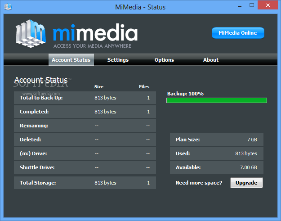Click the MiMedia app icon in title bar
The width and height of the screenshot is (281, 221).
(x=8, y=7)
